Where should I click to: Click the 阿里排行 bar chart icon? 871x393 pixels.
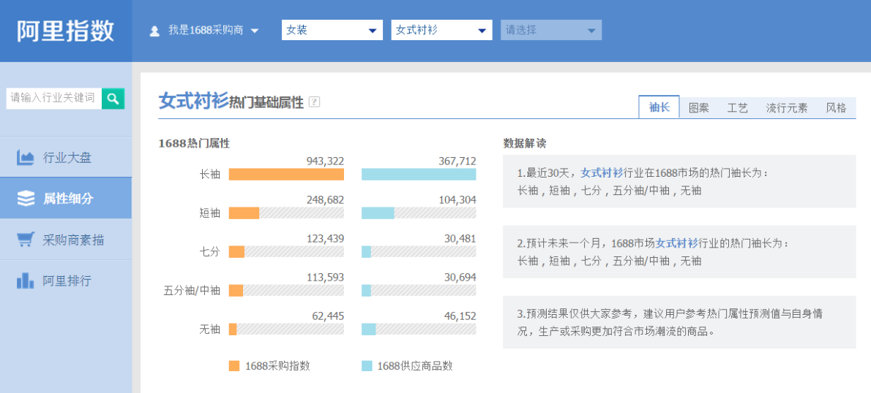[26, 281]
